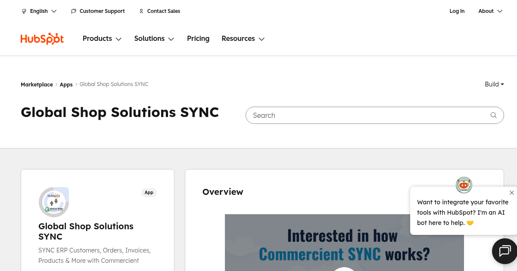Viewport: 517px width, 271px height.
Task: Go to Apps breadcrumb
Action: [66, 85]
